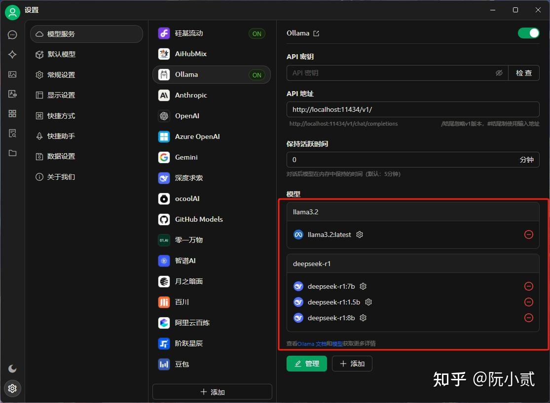Open the 模型 link in footer note

coord(337,344)
